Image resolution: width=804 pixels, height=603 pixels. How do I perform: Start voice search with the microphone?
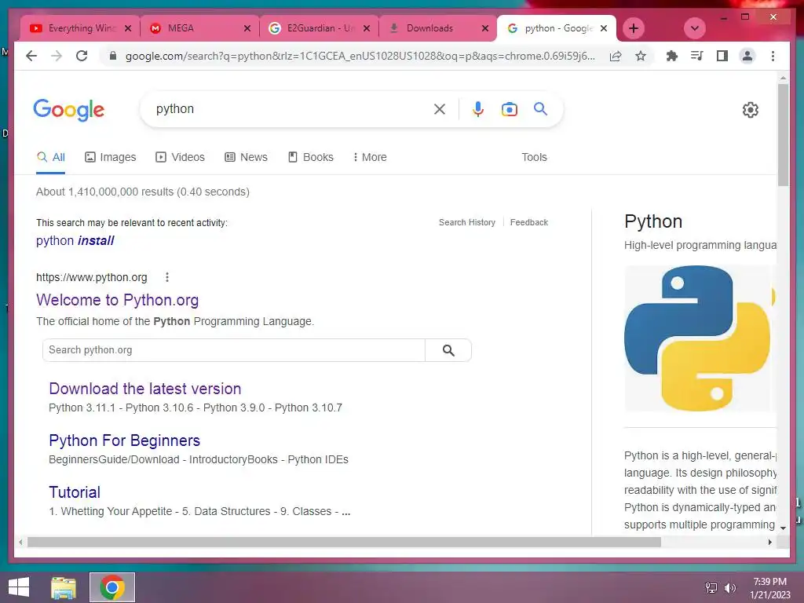[478, 109]
